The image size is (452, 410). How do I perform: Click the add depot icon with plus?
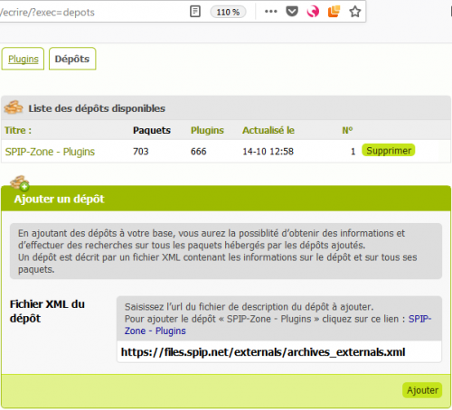click(20, 183)
